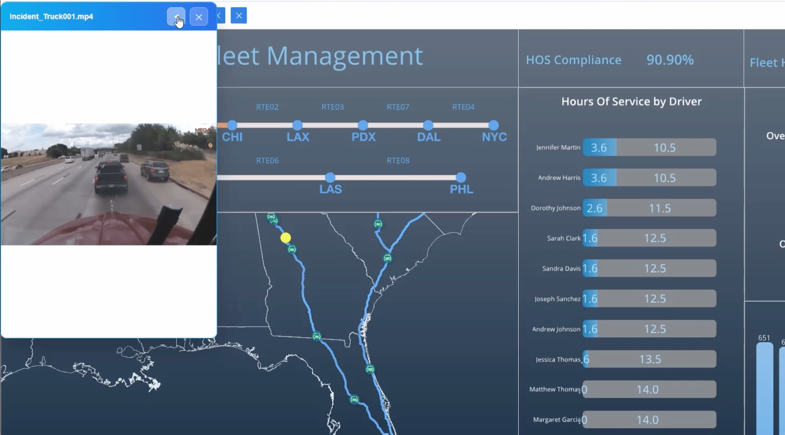
Task: Click the truck icon where two routes fork
Action: (x=387, y=258)
